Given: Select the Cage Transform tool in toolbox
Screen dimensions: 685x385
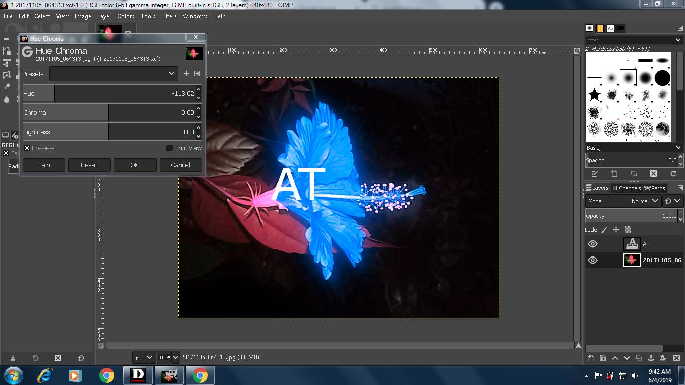Looking at the screenshot, I should 6,75.
